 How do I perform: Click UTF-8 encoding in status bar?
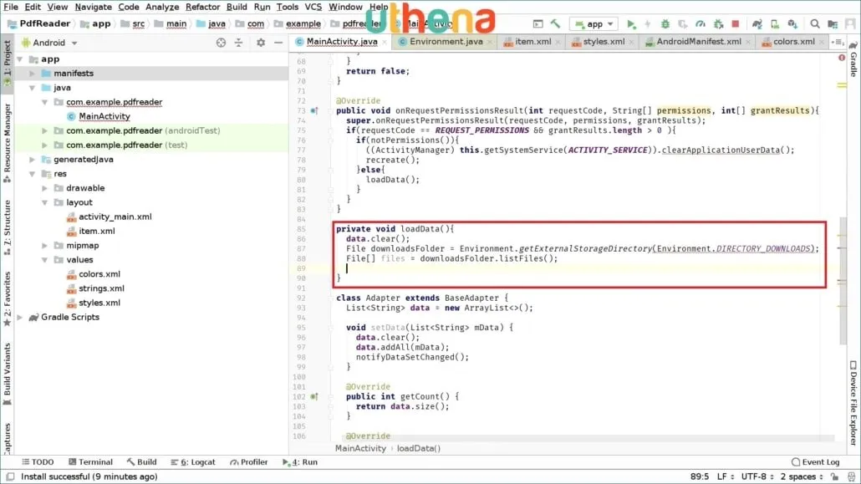pos(757,476)
